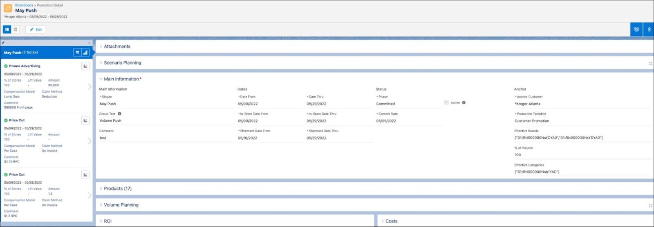This screenshot has height=227, width=654.
Task: Click the Shipment Date From value 05/10/2022
Action: point(247,138)
